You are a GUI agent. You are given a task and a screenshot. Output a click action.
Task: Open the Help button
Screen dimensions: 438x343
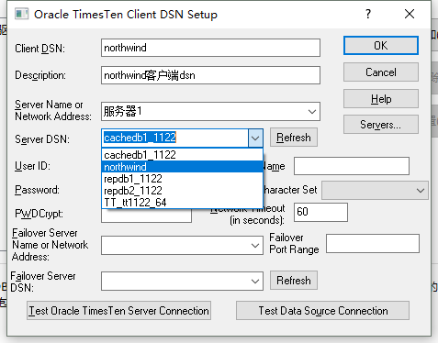click(x=381, y=99)
